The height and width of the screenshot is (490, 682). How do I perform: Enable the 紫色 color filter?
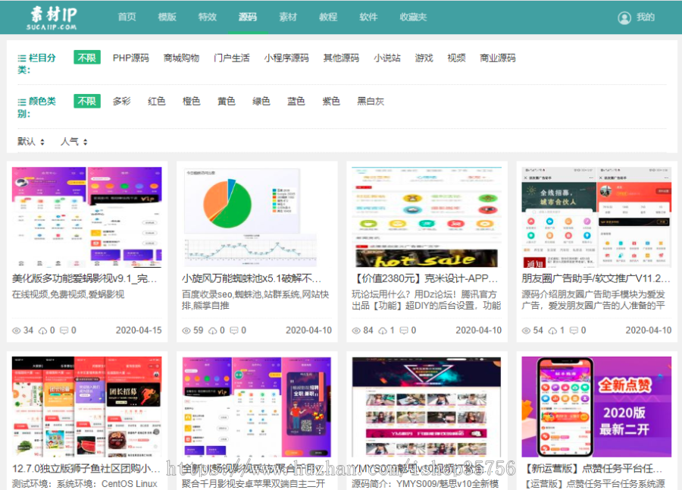[331, 100]
